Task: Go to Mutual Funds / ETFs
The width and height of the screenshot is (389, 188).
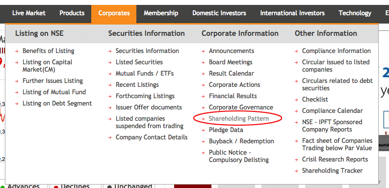Action: 145,74
